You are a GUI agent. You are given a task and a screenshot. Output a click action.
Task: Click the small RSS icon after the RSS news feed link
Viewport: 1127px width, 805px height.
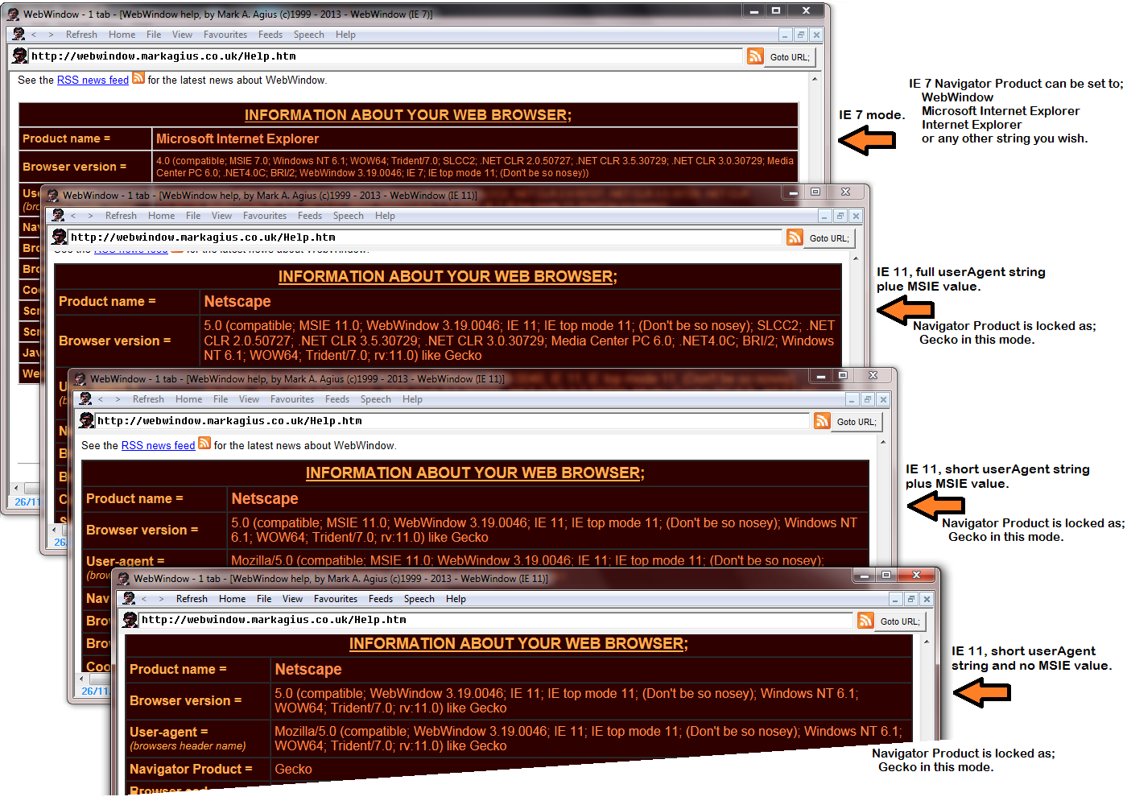click(x=138, y=78)
